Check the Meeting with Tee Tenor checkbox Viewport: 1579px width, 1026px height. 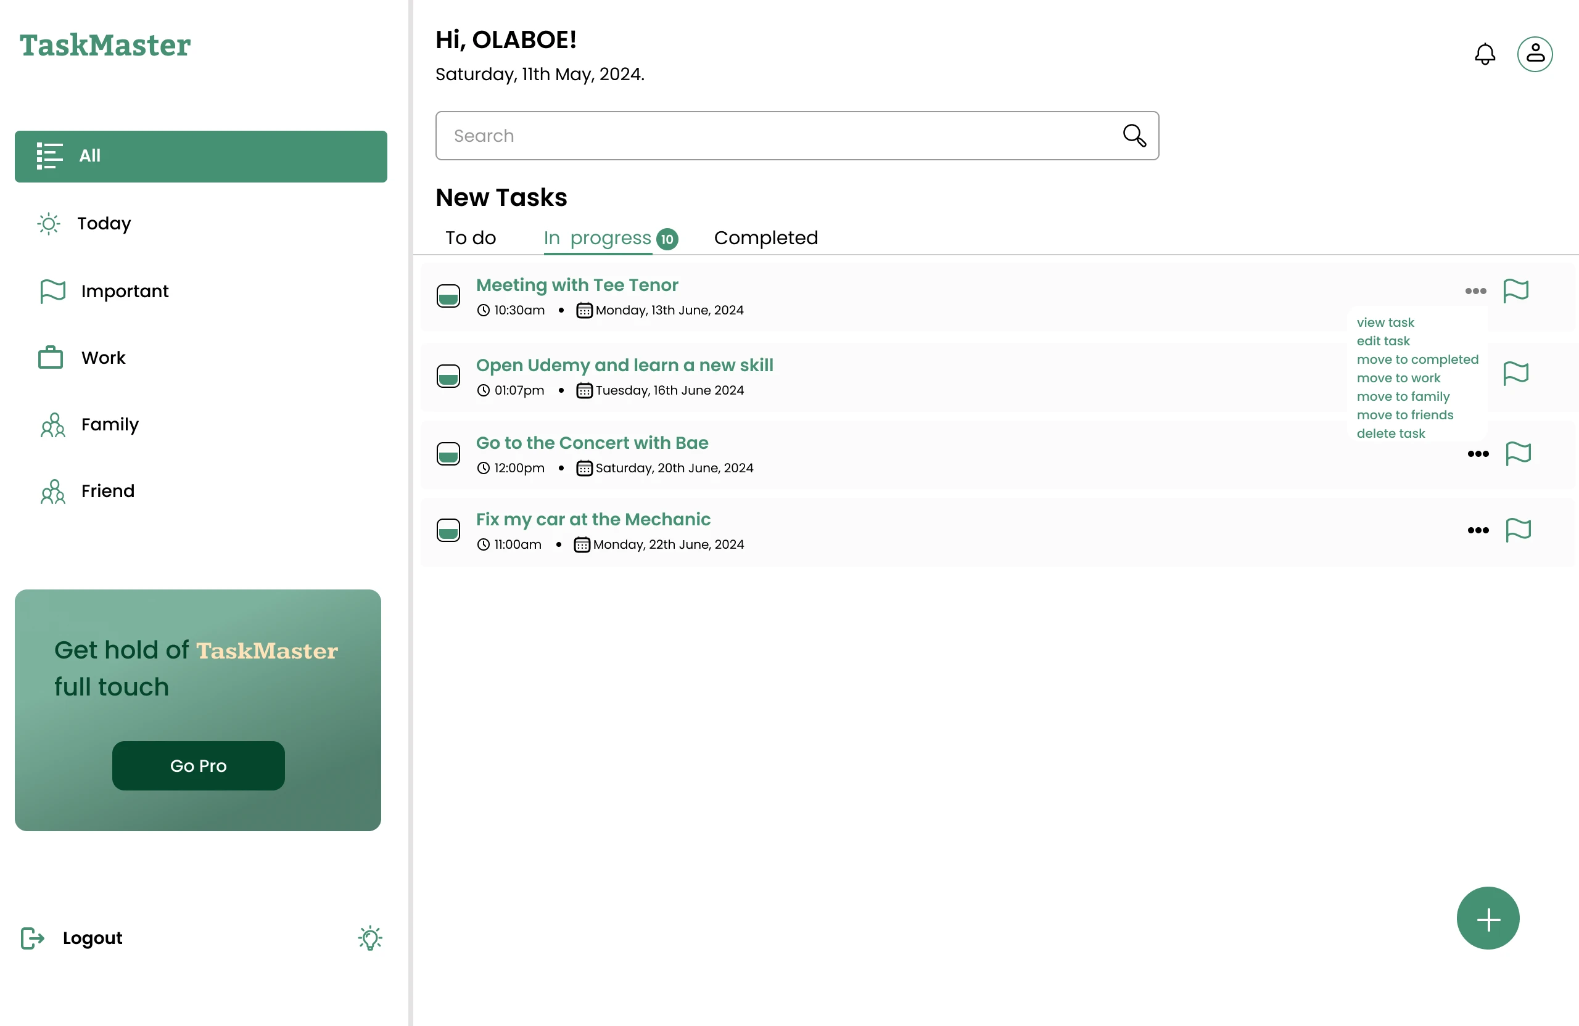coord(448,296)
